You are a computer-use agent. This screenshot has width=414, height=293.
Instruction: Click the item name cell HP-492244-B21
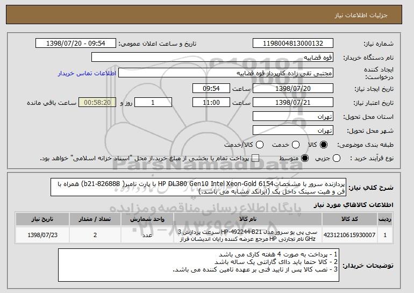coord(248,235)
